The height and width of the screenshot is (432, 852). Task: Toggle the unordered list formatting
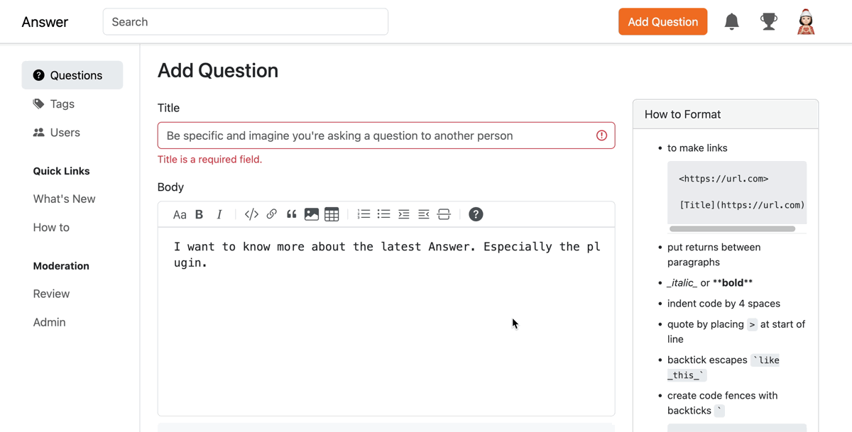(x=383, y=214)
